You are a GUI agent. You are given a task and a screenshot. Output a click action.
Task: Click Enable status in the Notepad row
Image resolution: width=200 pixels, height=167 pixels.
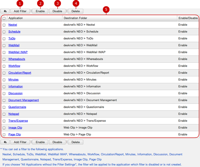(x=183, y=114)
